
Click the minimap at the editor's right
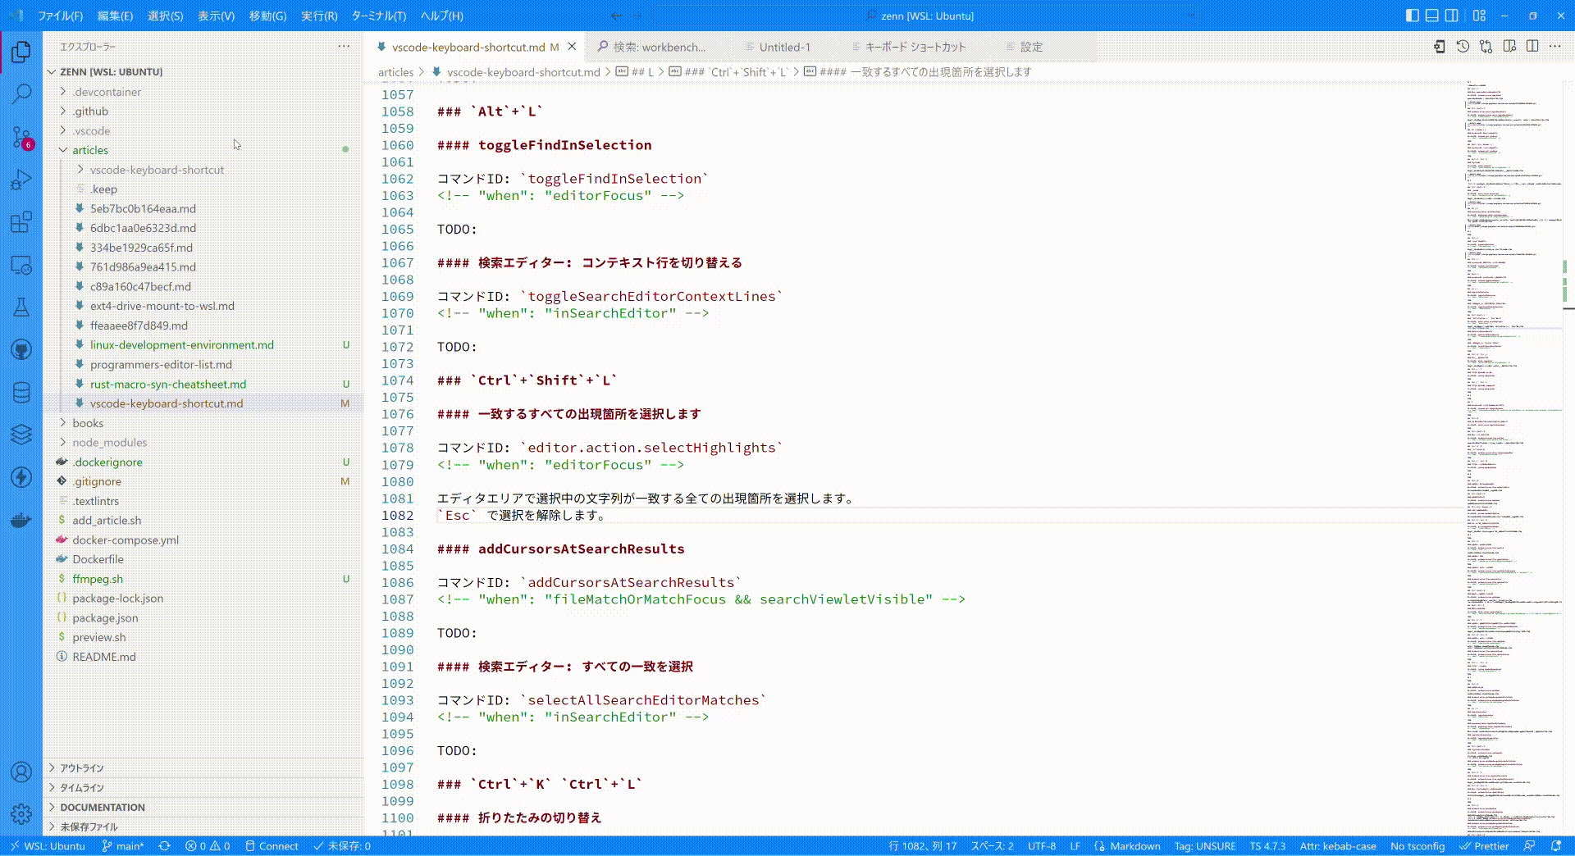click(1513, 458)
